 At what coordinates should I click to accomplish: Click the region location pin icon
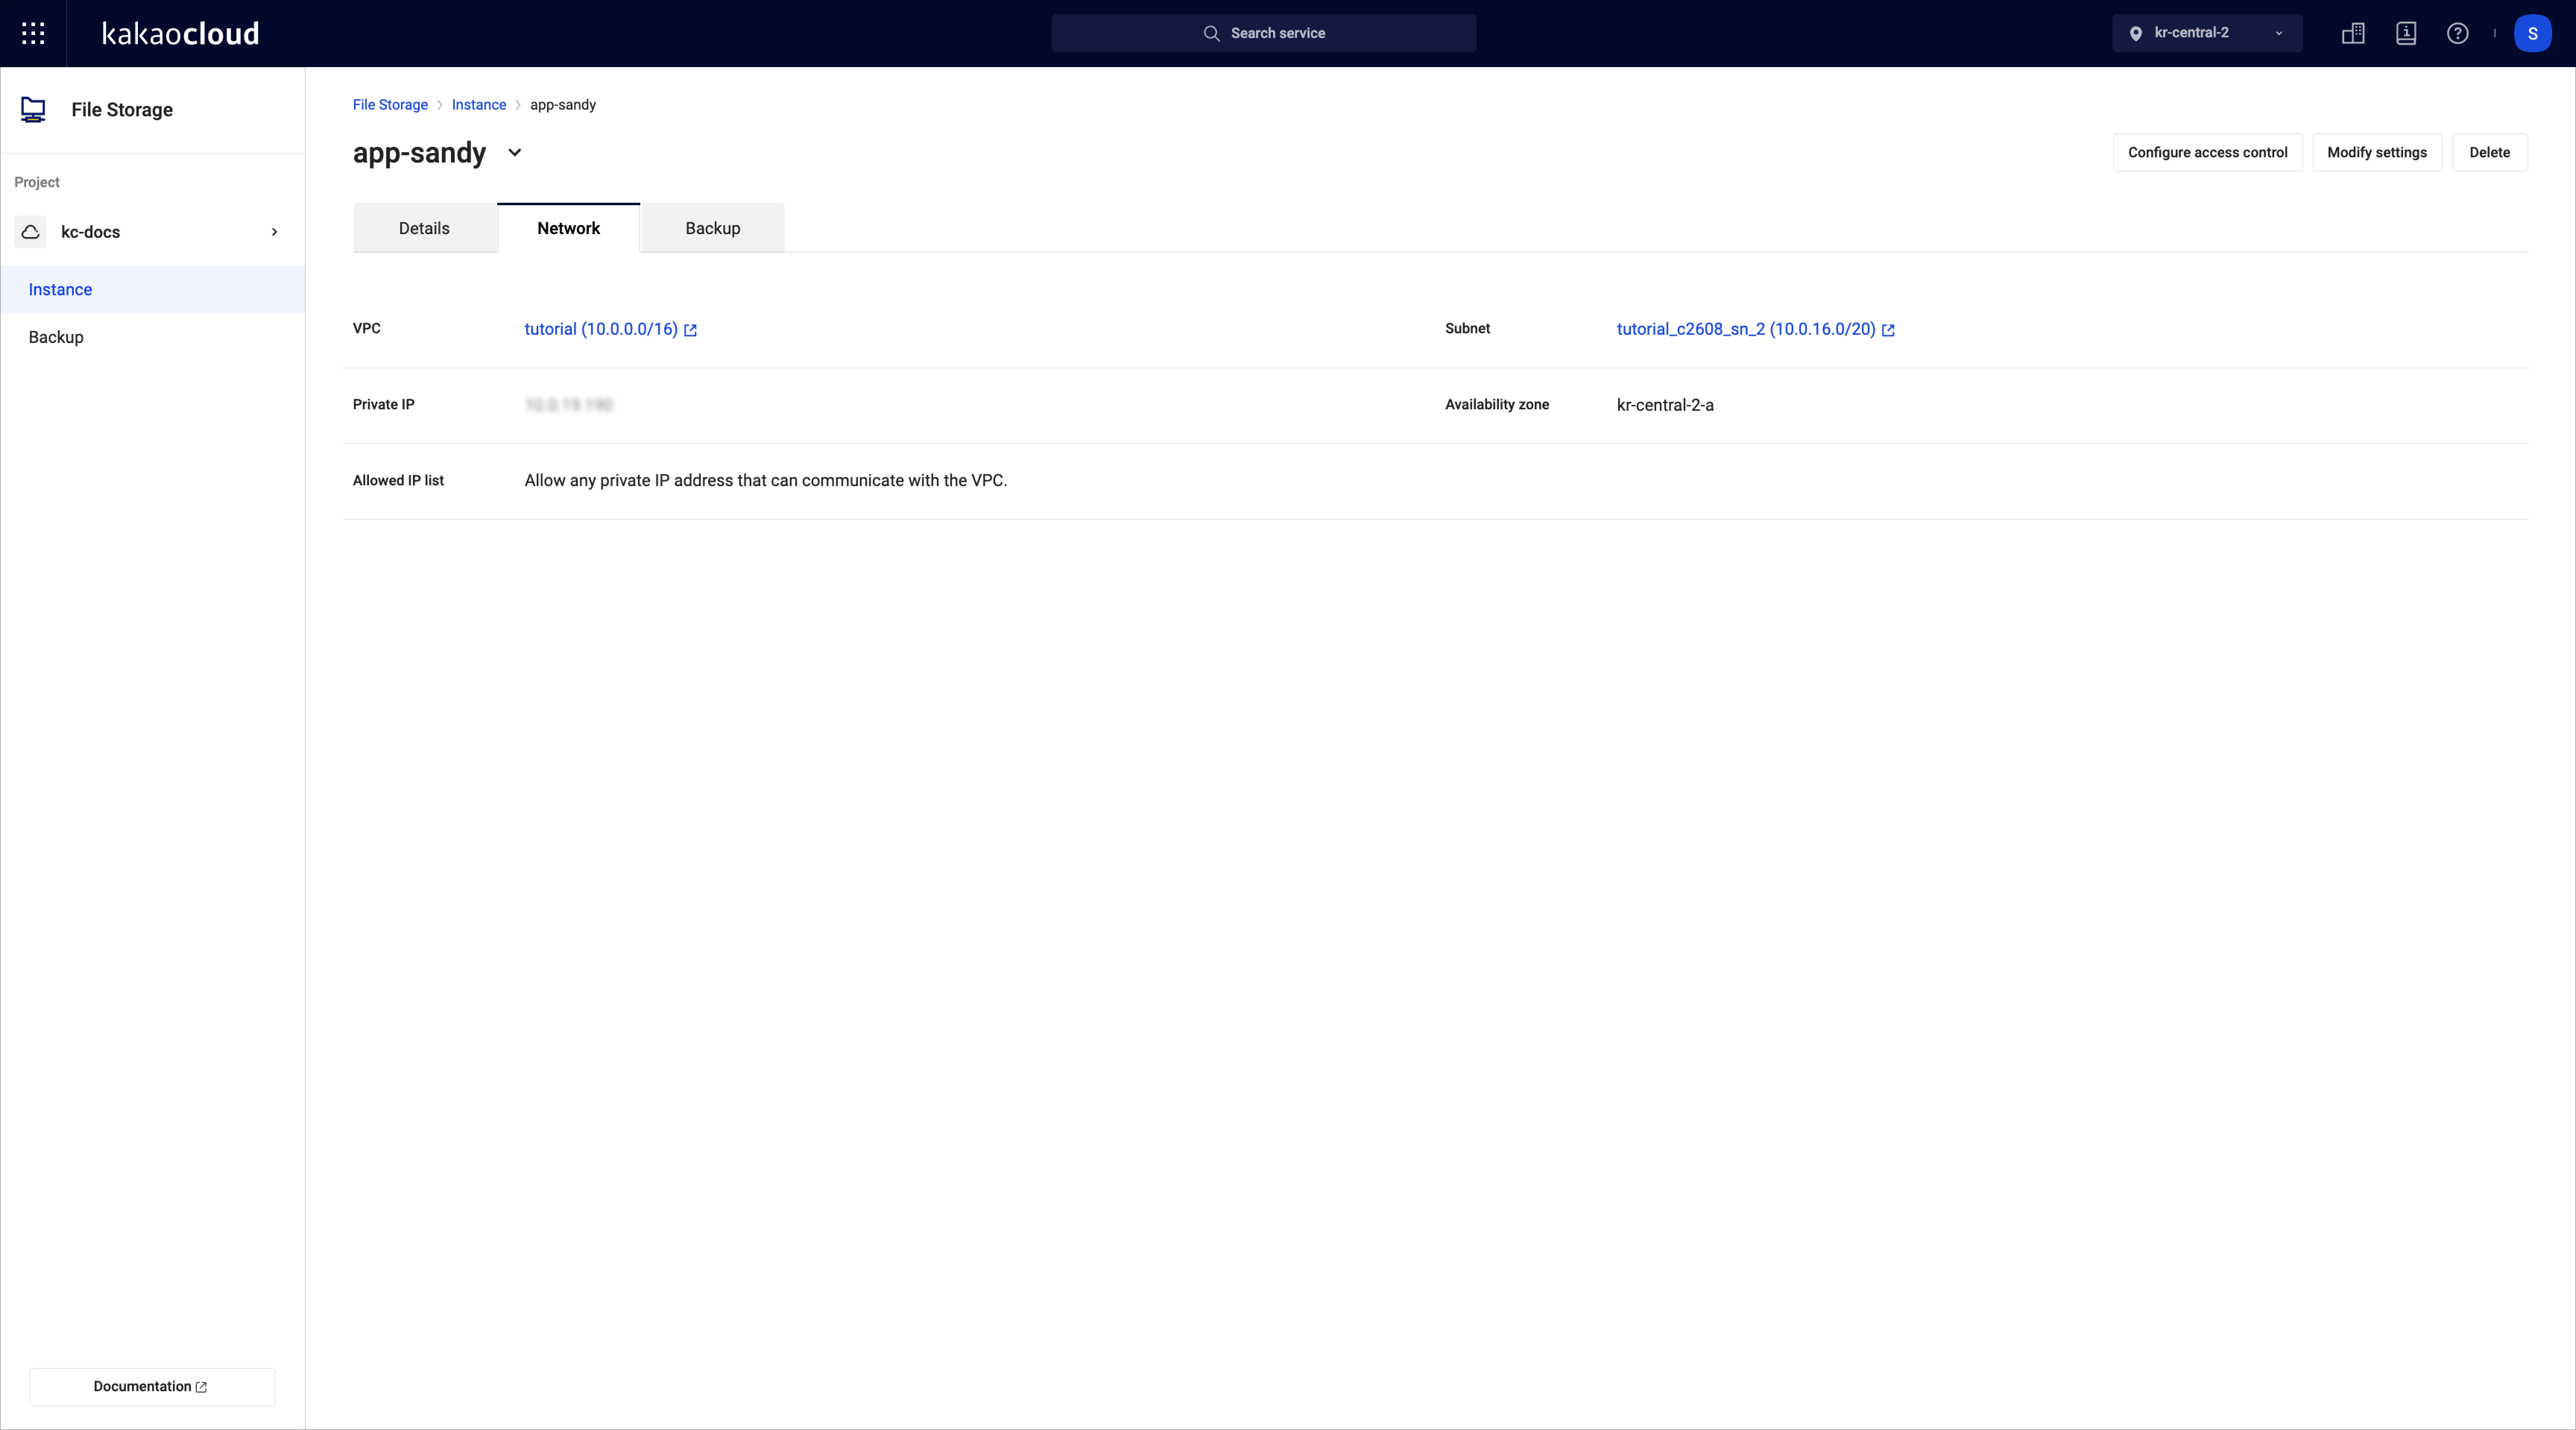(x=2135, y=33)
